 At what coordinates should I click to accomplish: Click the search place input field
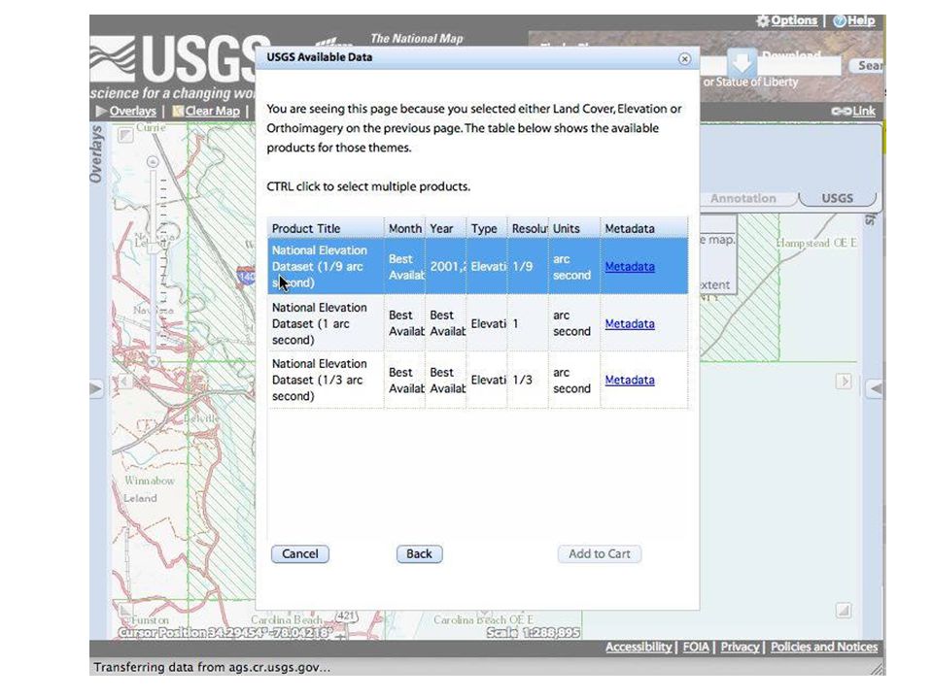click(x=773, y=66)
